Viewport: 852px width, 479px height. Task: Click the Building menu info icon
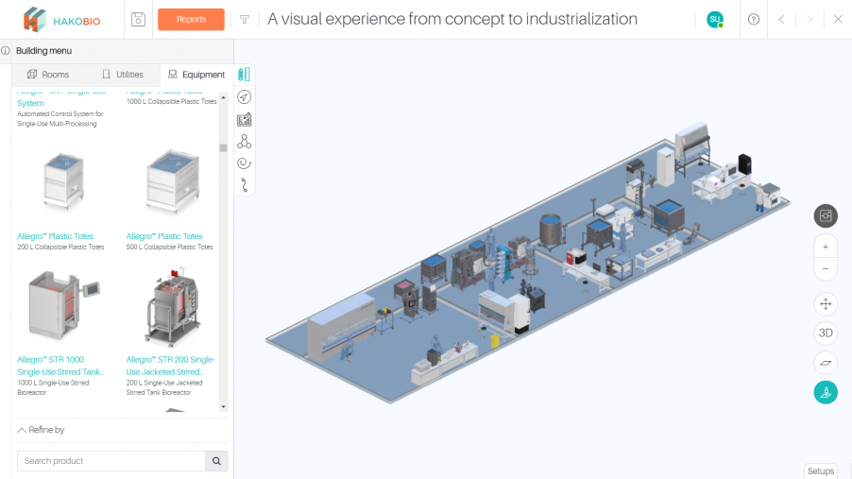coord(6,51)
